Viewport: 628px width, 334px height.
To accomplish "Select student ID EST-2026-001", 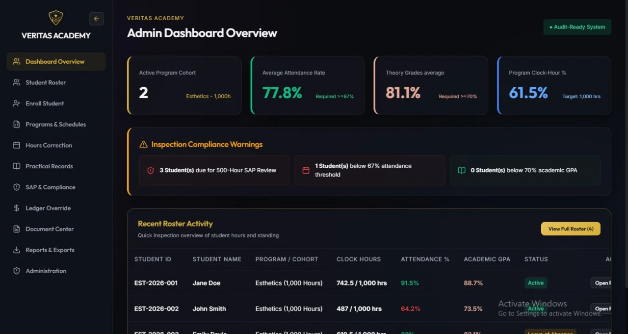I will click(x=156, y=283).
